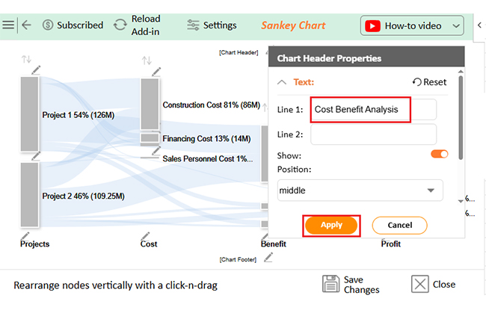Image resolution: width=486 pixels, height=313 pixels.
Task: Click the Apply button
Action: (331, 225)
